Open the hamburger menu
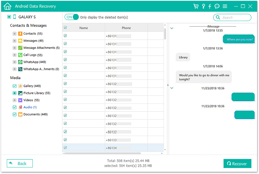259x174 pixels. (225, 6)
